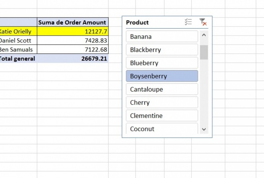The width and height of the screenshot is (264, 178).
Task: Click the Product slicer header title
Action: click(x=137, y=22)
